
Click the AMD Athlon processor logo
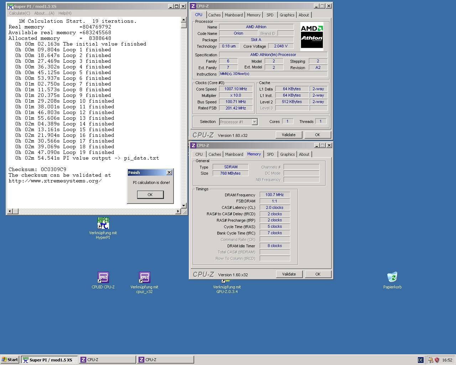tap(312, 36)
